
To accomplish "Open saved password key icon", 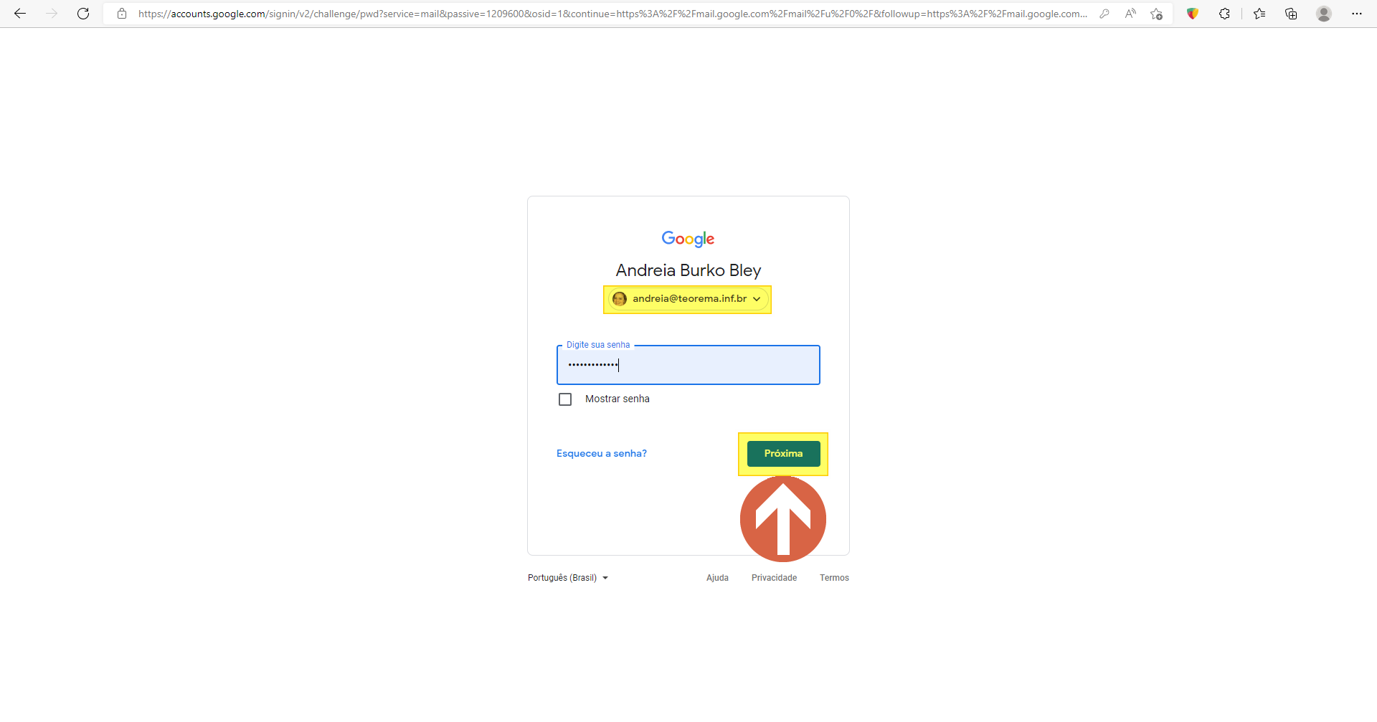I will coord(1104,14).
